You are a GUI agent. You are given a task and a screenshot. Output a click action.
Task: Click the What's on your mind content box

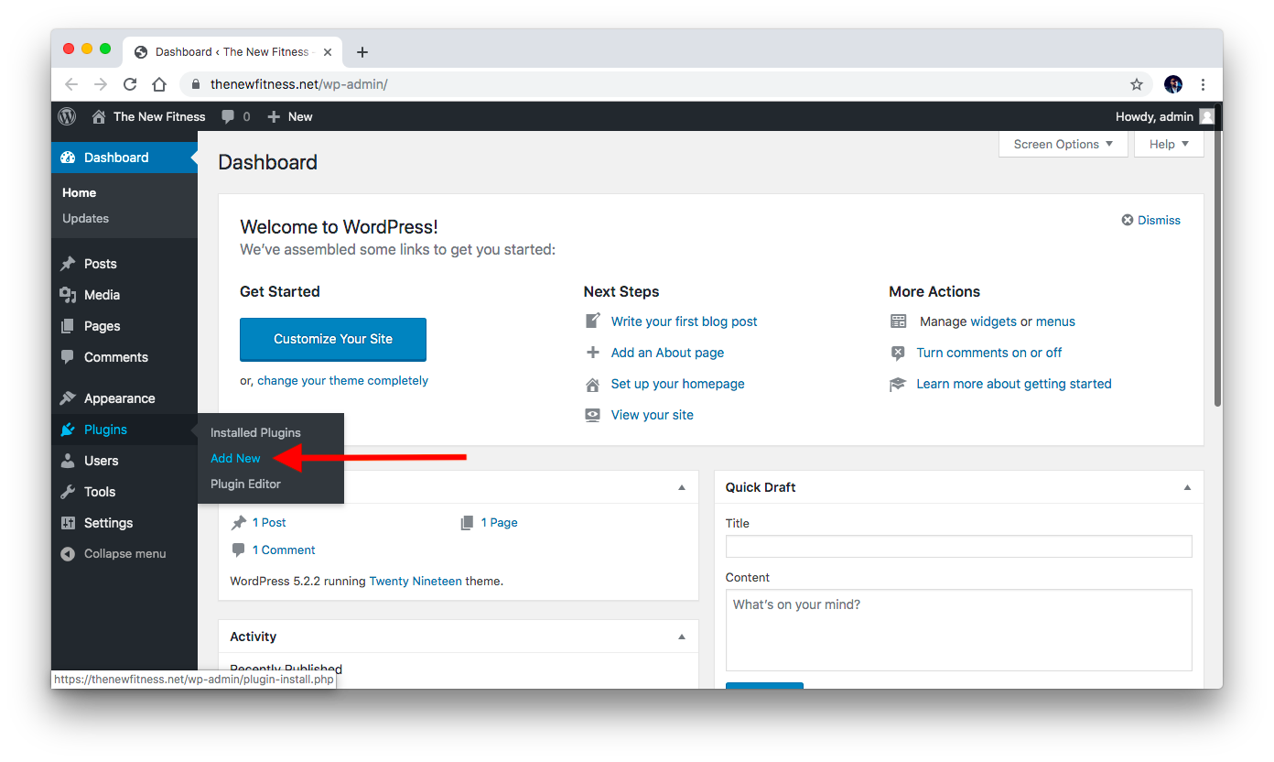coord(958,630)
